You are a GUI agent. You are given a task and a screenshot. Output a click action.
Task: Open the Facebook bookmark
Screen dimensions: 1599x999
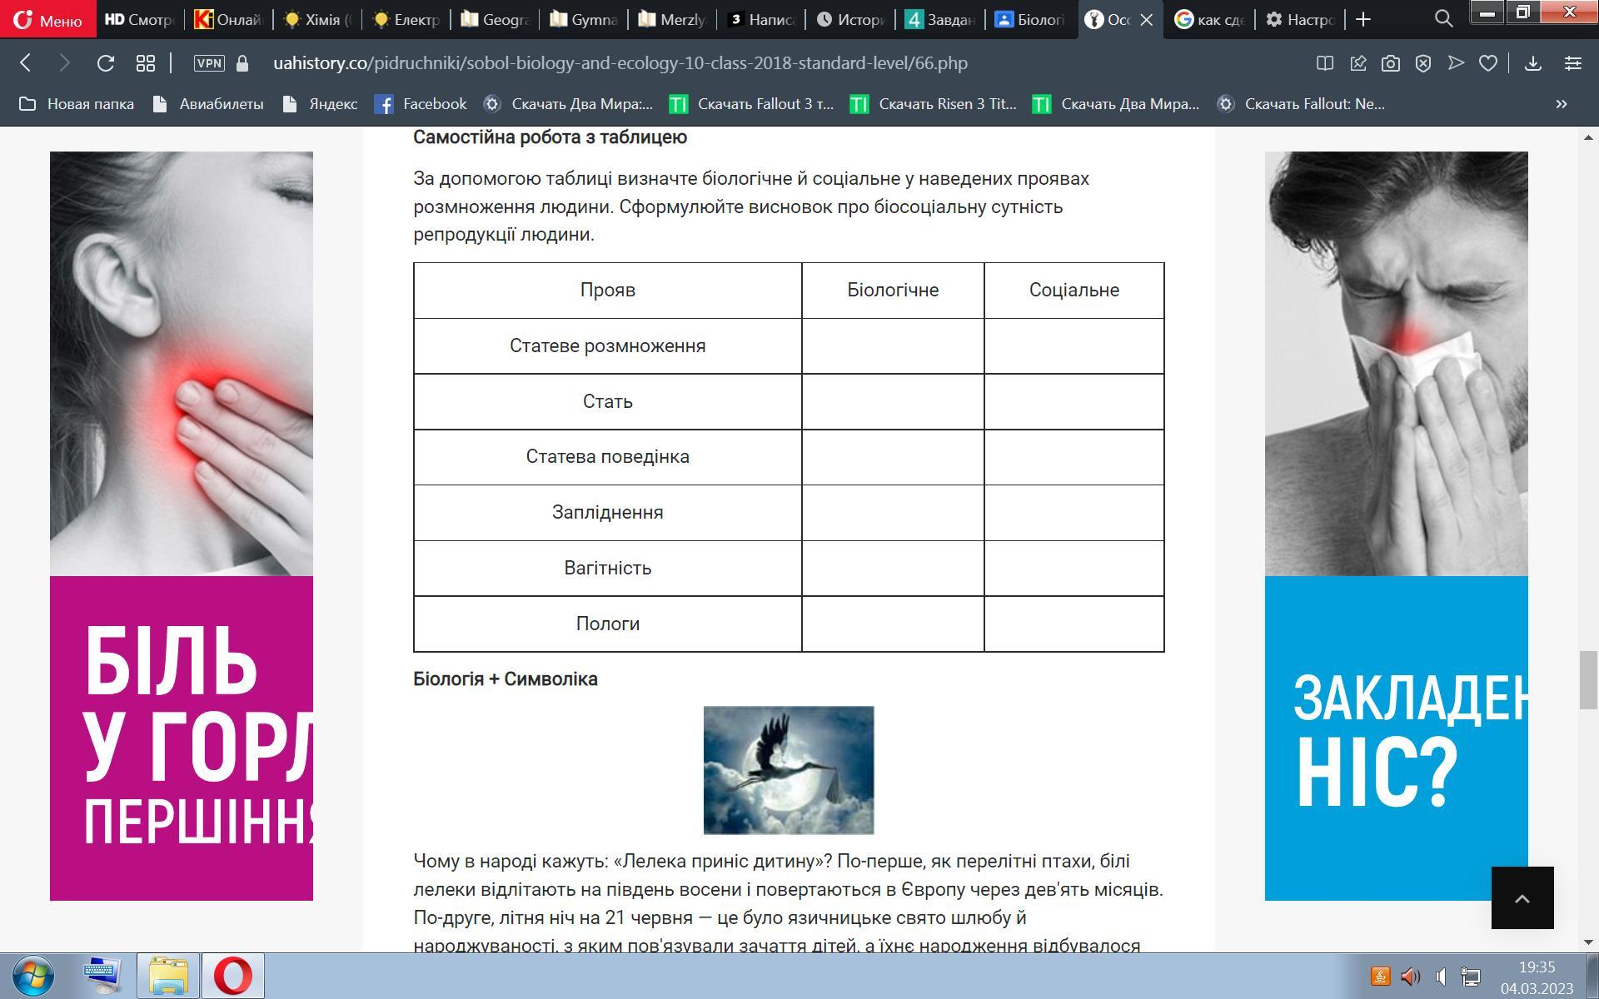(421, 104)
